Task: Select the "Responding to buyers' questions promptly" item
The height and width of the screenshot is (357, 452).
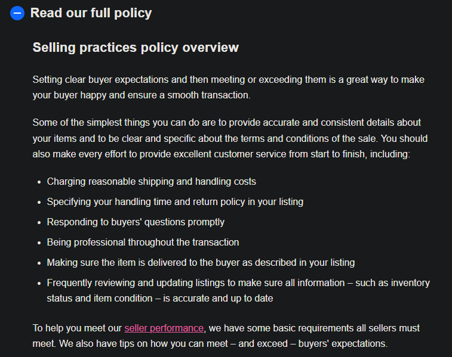Action: click(x=136, y=222)
